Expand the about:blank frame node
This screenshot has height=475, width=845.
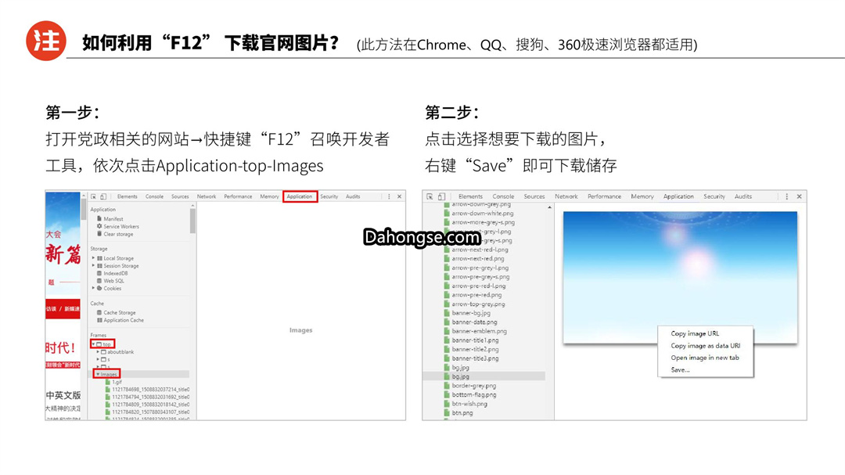tap(98, 352)
